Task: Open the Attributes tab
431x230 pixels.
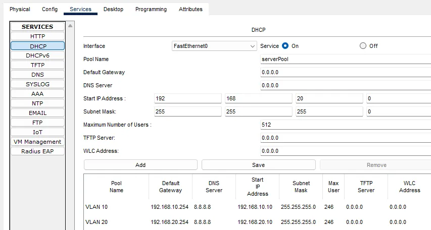Action: 190,9
